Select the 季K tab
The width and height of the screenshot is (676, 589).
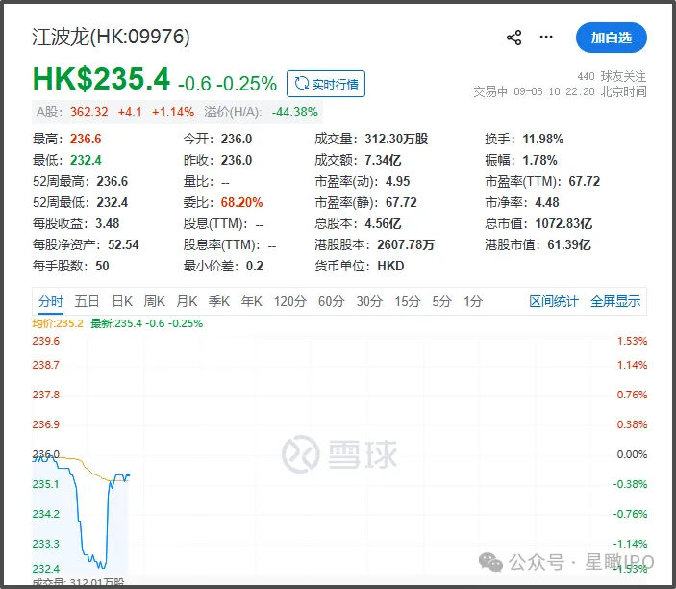tap(219, 301)
